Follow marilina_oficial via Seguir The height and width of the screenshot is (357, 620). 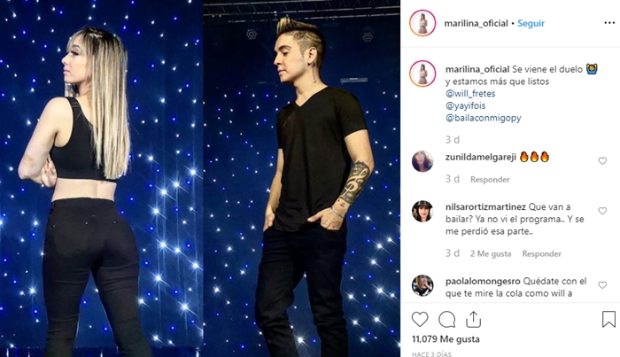pyautogui.click(x=531, y=23)
